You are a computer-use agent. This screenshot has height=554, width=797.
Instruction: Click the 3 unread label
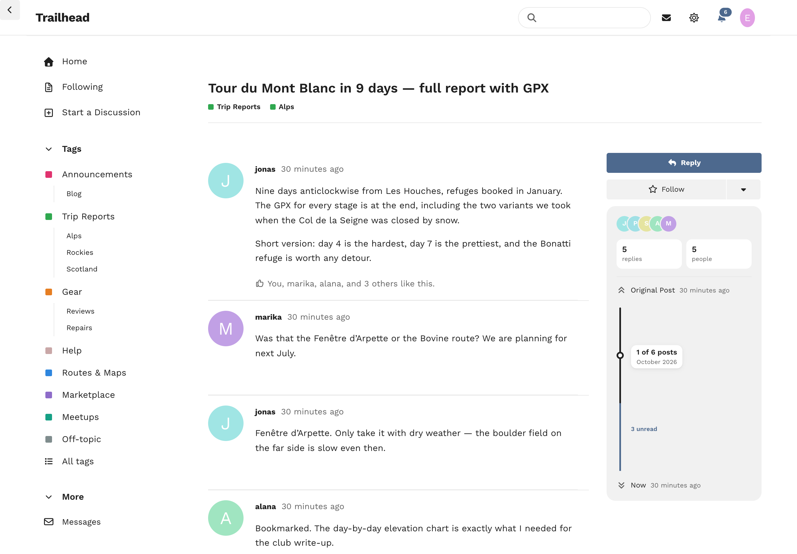pos(644,429)
